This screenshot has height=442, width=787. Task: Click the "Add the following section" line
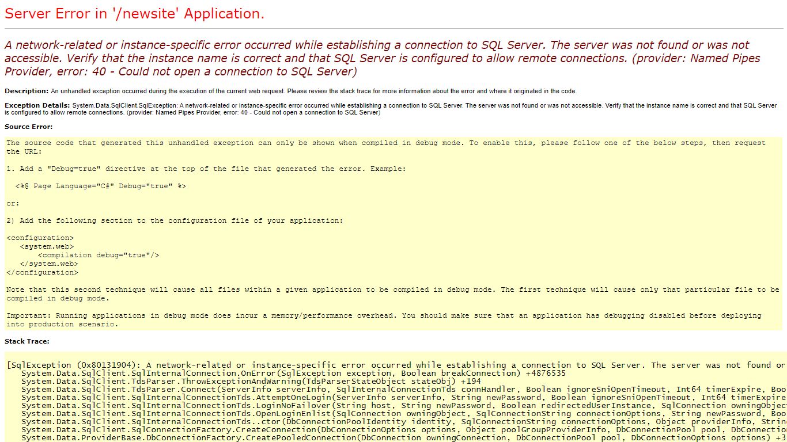(x=175, y=220)
